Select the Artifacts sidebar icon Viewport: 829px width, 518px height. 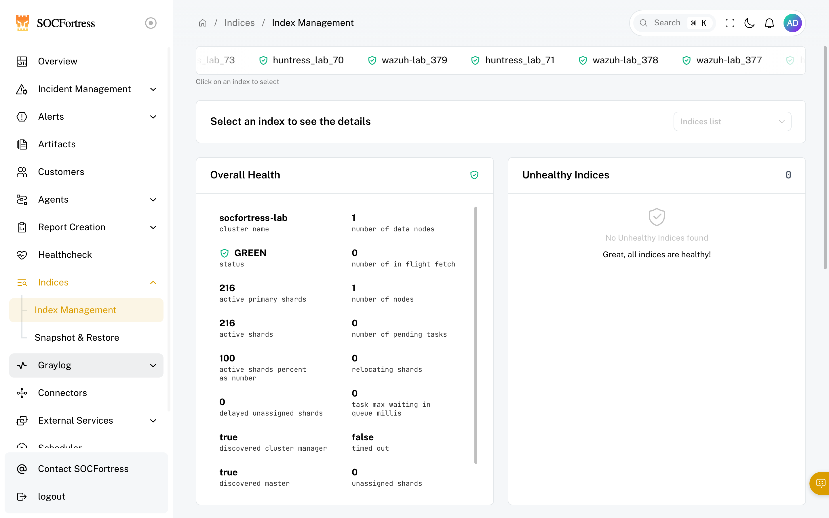[x=22, y=144]
